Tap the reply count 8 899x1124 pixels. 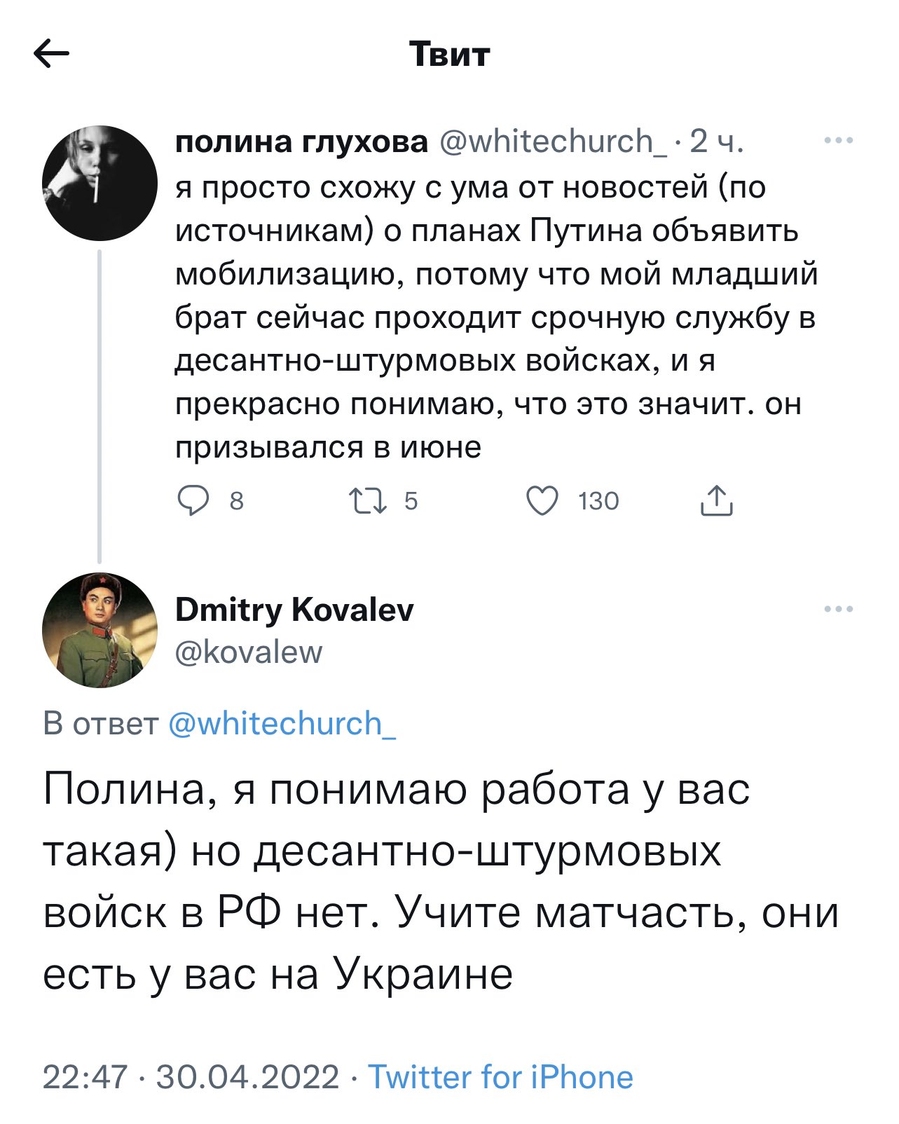pos(237,501)
